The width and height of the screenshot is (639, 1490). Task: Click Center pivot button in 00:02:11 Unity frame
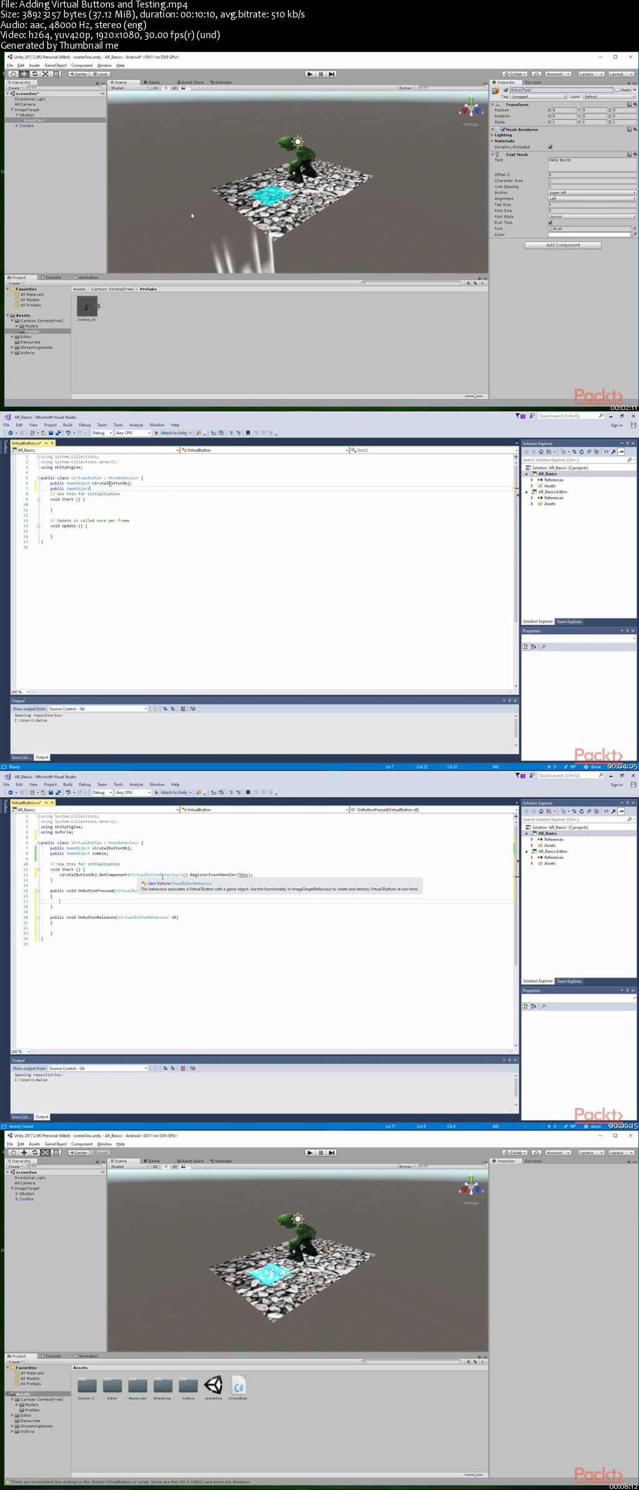(79, 74)
